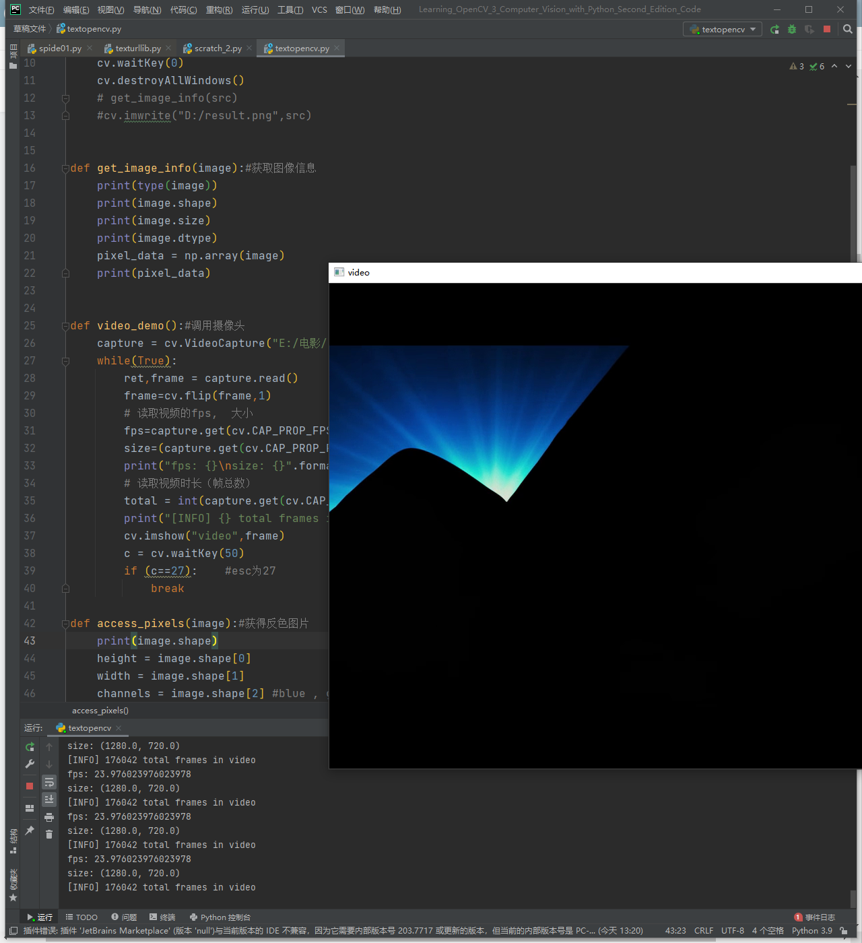
Task: Click the CRLF line separator indicator
Action: click(704, 931)
